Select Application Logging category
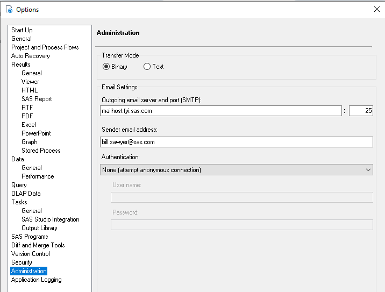This screenshot has width=385, height=292. point(37,280)
